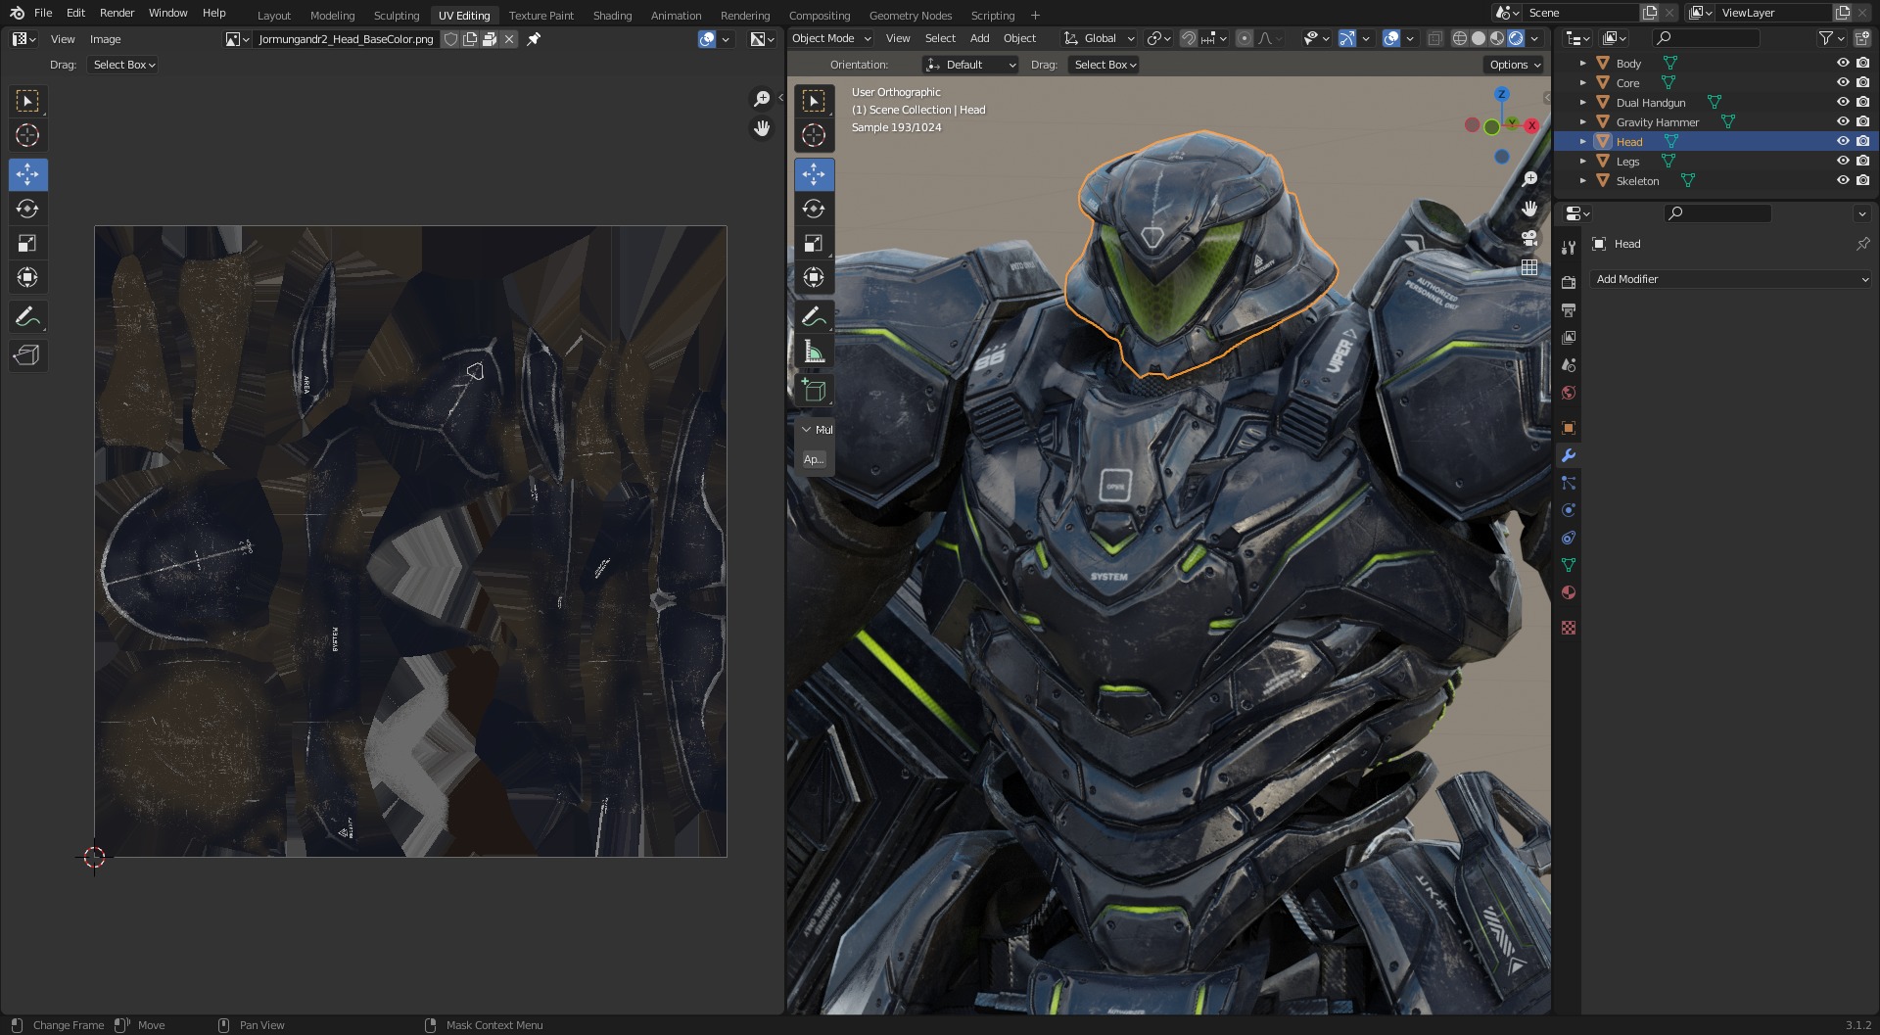
Task: Choose the Rotate tool in 3D viewport
Action: click(814, 209)
